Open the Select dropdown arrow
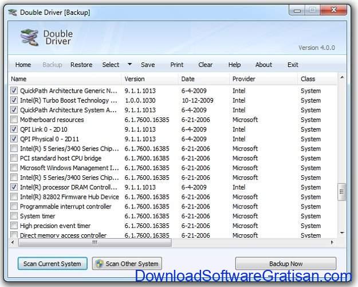358x287 pixels. pyautogui.click(x=129, y=64)
